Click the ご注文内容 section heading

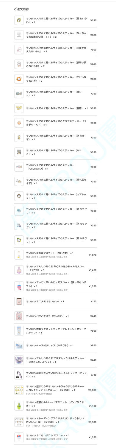pos(21,9)
